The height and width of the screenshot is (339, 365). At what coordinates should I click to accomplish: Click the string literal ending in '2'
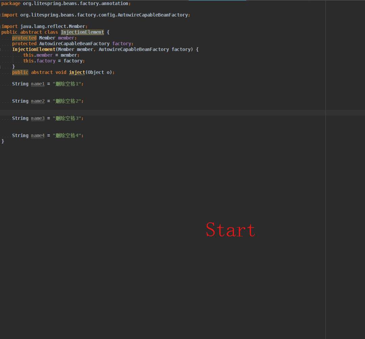click(67, 101)
